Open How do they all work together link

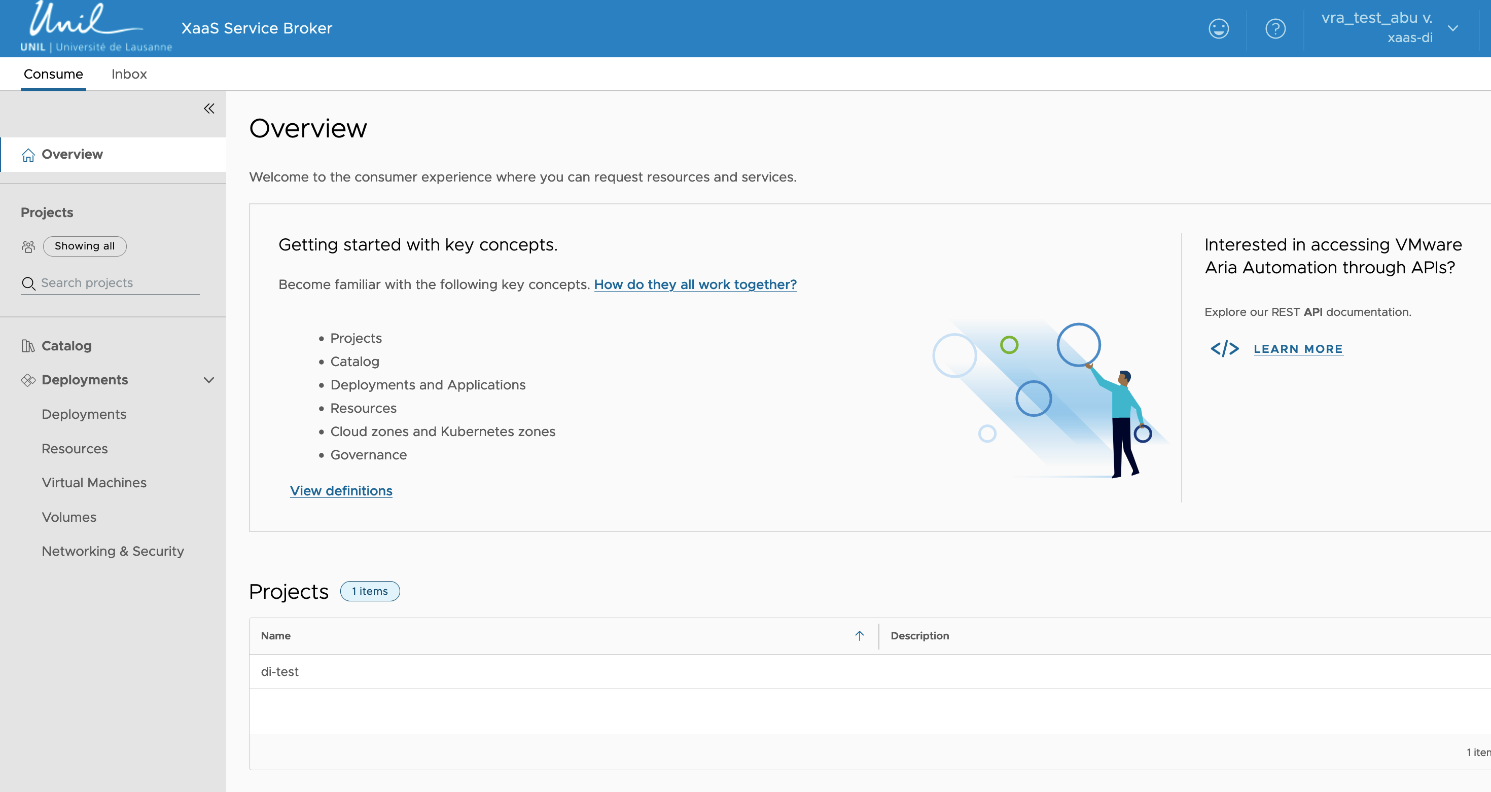695,284
